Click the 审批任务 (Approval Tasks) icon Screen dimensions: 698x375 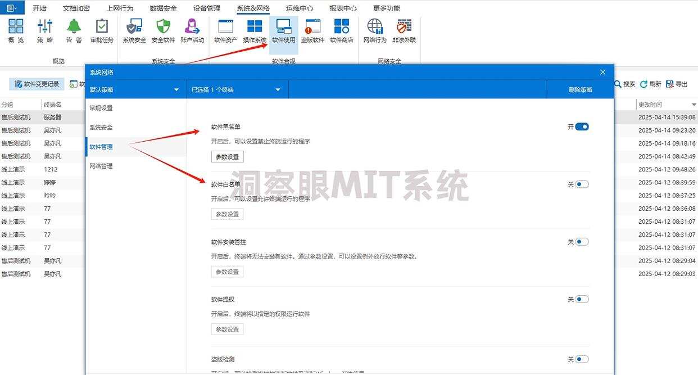point(102,31)
